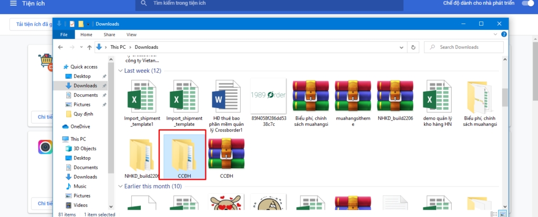Open the address bar history dropdown
This screenshot has width=538, height=217.
(401, 47)
